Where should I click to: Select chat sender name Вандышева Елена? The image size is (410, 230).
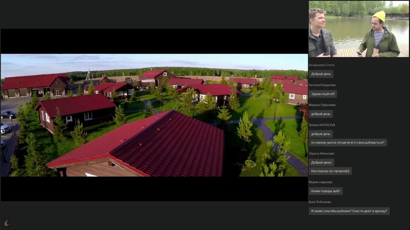click(x=322, y=65)
